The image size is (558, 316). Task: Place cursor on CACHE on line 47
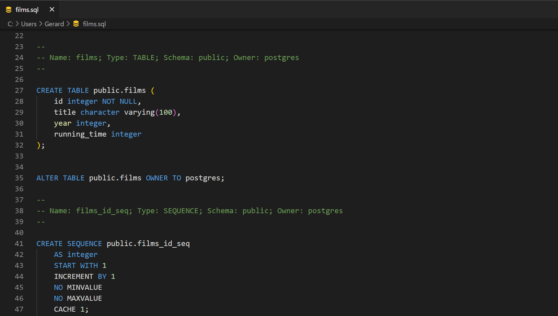pyautogui.click(x=65, y=309)
